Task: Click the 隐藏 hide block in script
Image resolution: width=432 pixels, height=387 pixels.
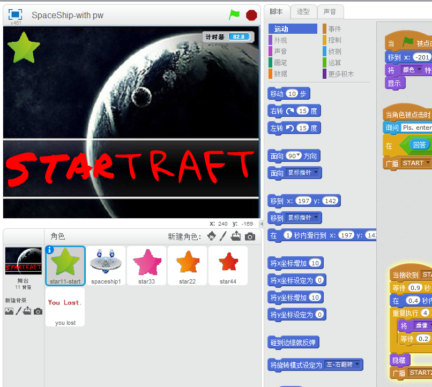Action: coord(400,360)
